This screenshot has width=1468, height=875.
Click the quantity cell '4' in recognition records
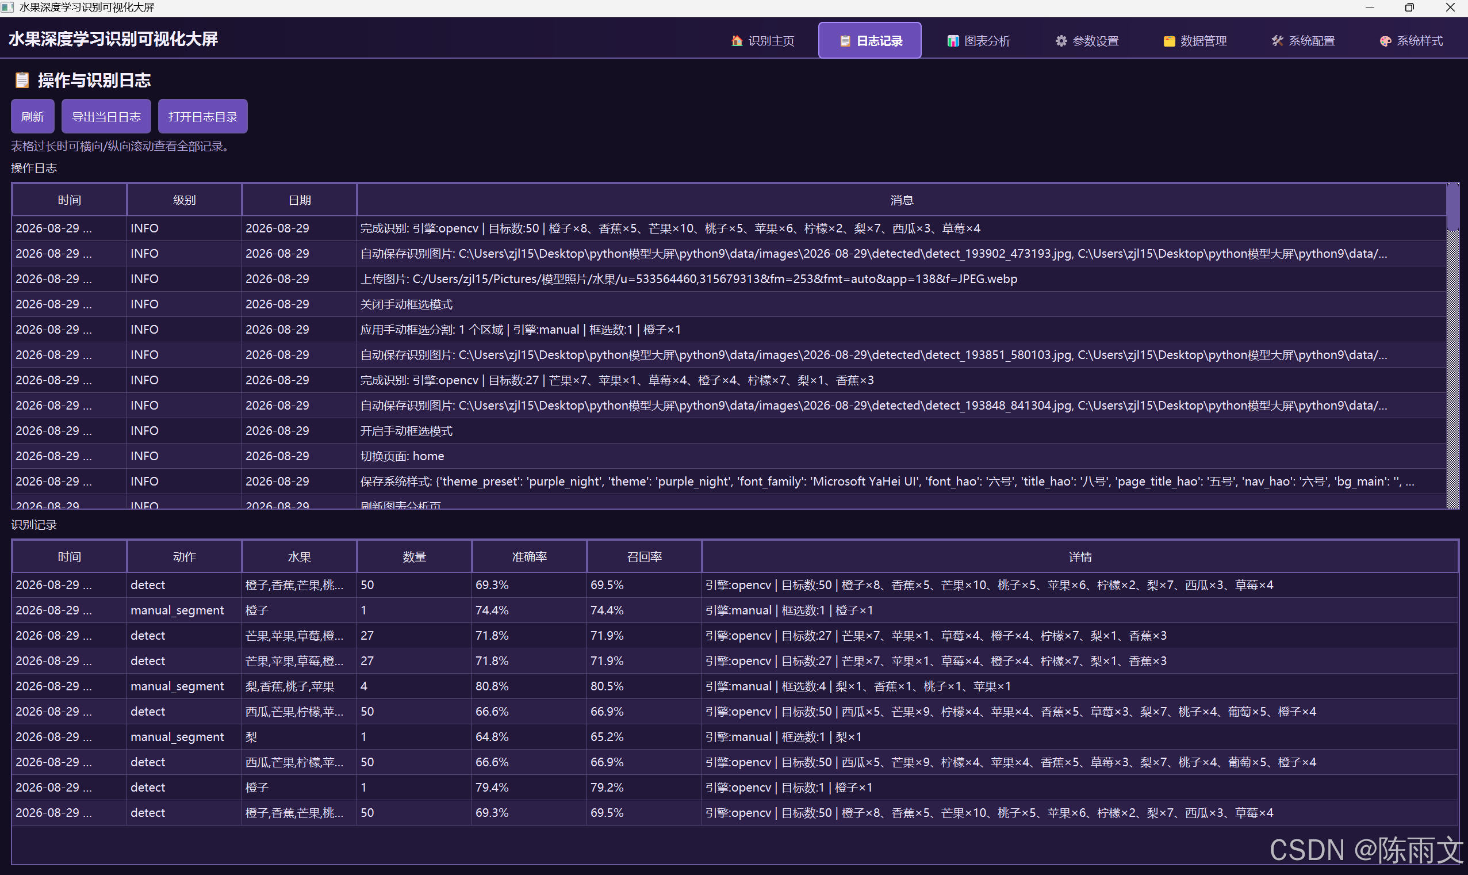pos(413,686)
